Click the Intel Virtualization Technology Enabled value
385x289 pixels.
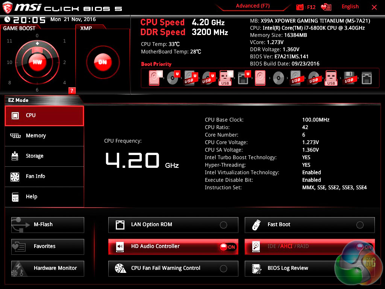tap(312, 172)
